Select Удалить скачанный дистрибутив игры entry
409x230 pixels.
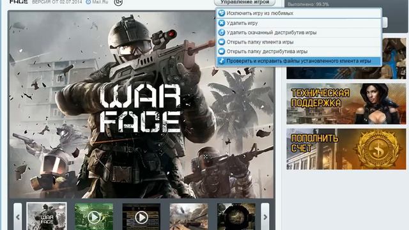[x=299, y=33]
